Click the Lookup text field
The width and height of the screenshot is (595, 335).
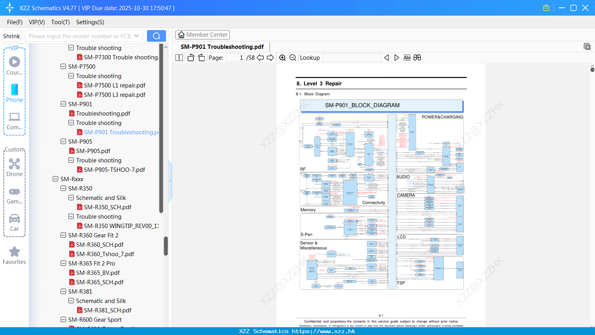point(352,58)
